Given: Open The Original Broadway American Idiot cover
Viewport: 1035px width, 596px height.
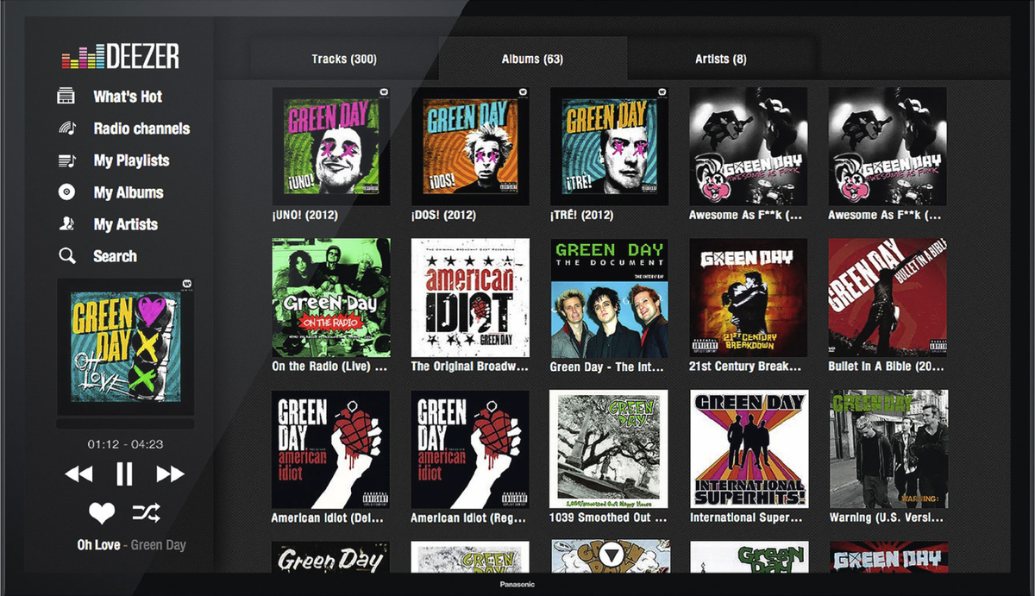Looking at the screenshot, I should pyautogui.click(x=470, y=298).
